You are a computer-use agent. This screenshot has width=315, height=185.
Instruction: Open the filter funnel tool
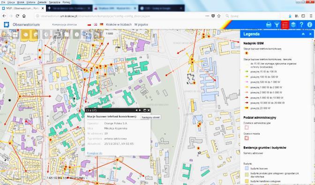(x=277, y=25)
